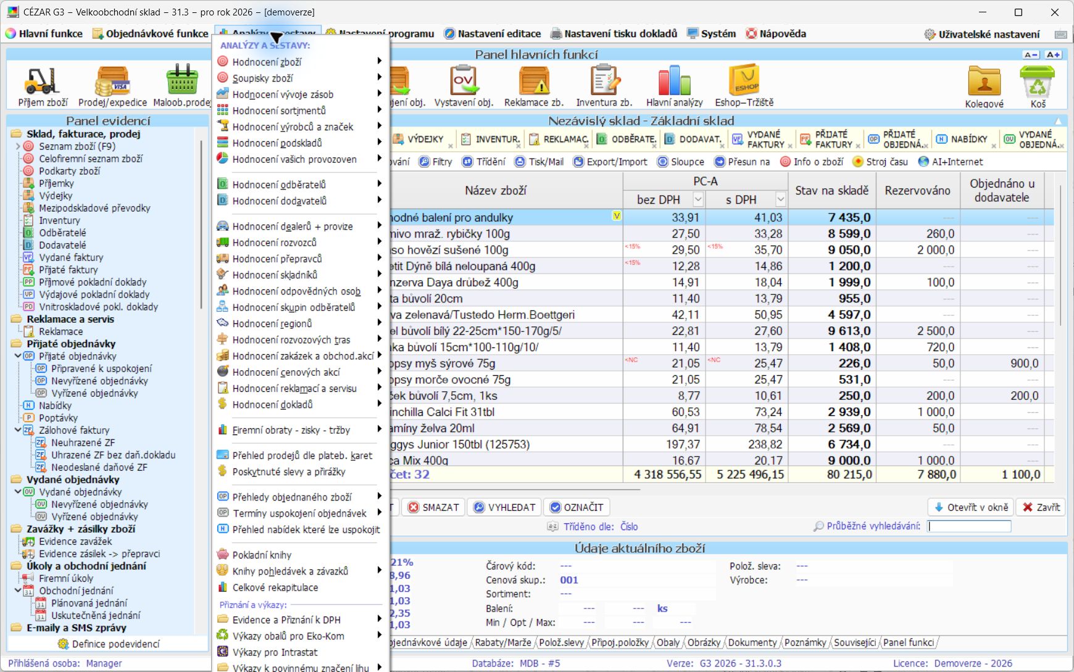Open Sloupce columns tool
1074x672 pixels.
pos(680,162)
